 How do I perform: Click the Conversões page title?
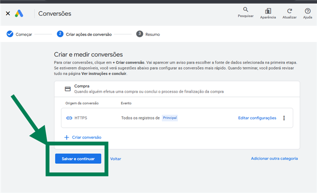pos(55,13)
